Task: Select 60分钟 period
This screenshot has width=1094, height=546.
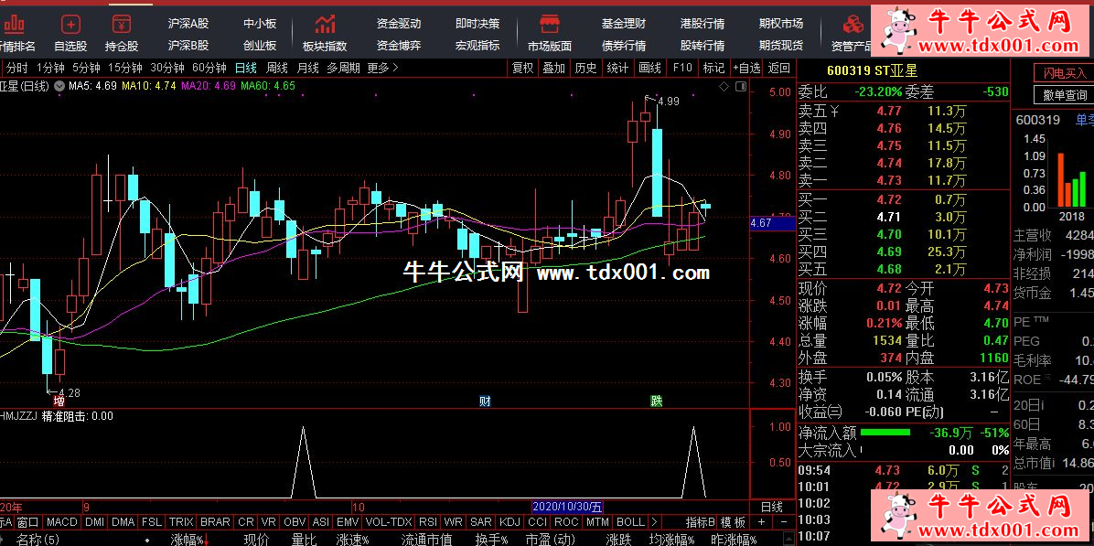Action: point(209,68)
